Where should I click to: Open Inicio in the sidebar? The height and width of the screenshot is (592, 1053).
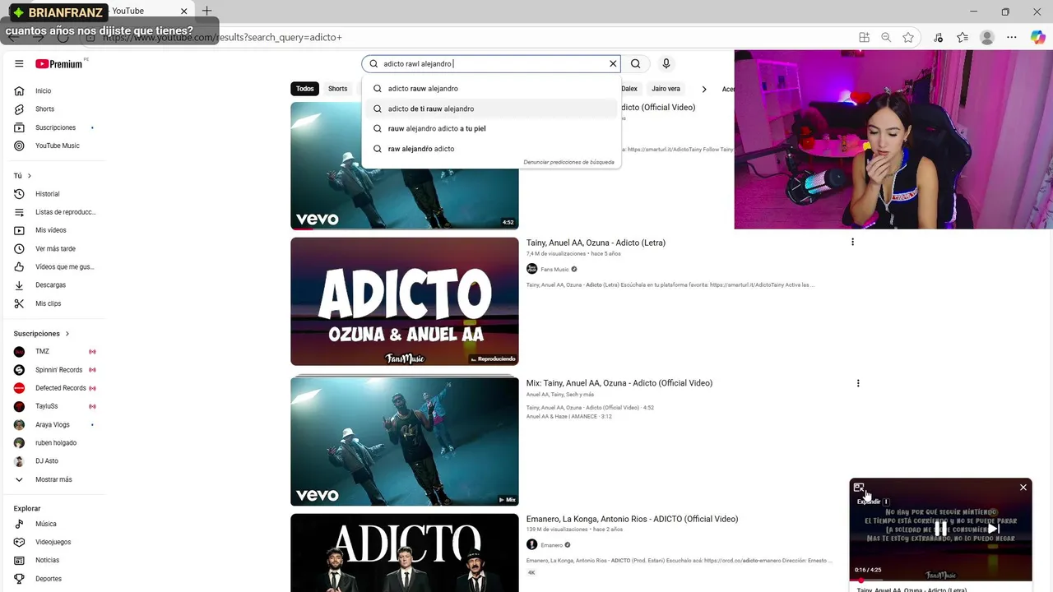[x=53, y=91]
